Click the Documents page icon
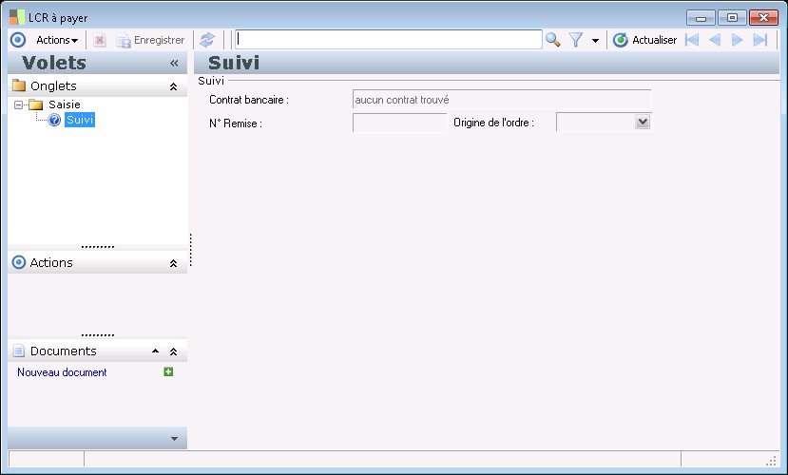 tap(19, 351)
